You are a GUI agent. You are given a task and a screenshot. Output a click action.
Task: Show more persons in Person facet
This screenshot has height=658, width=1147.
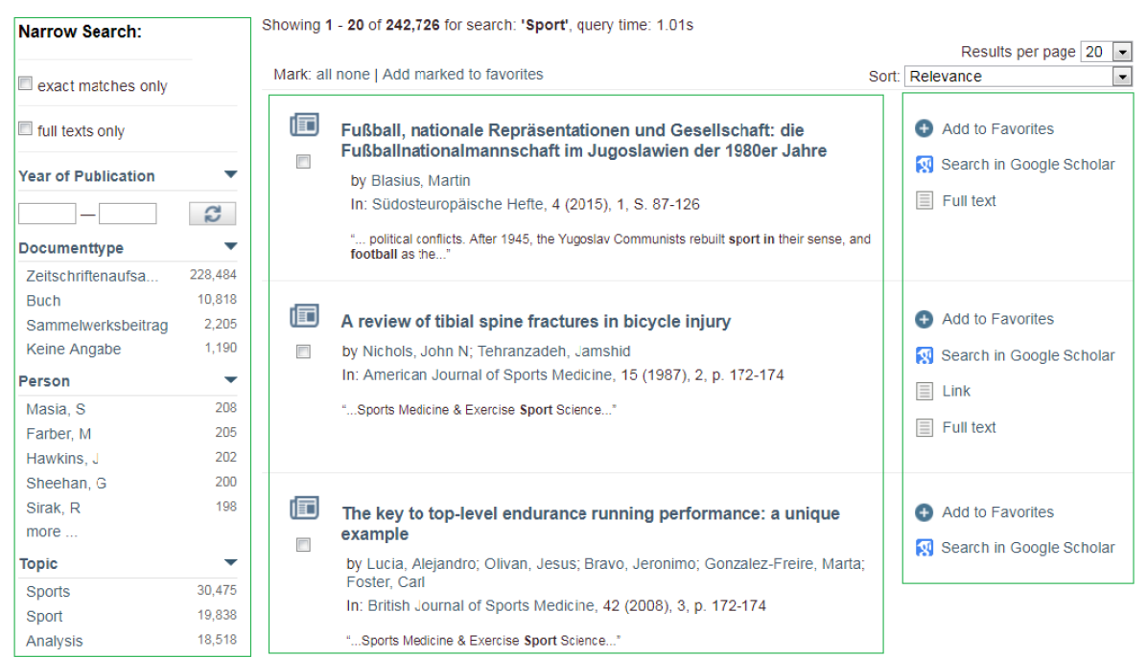pos(52,532)
